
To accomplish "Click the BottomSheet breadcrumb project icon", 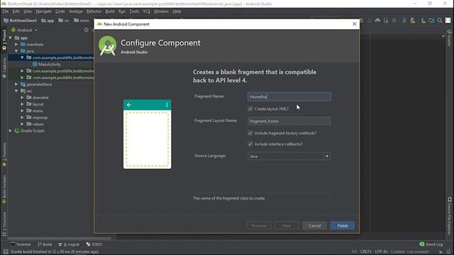I will point(6,21).
